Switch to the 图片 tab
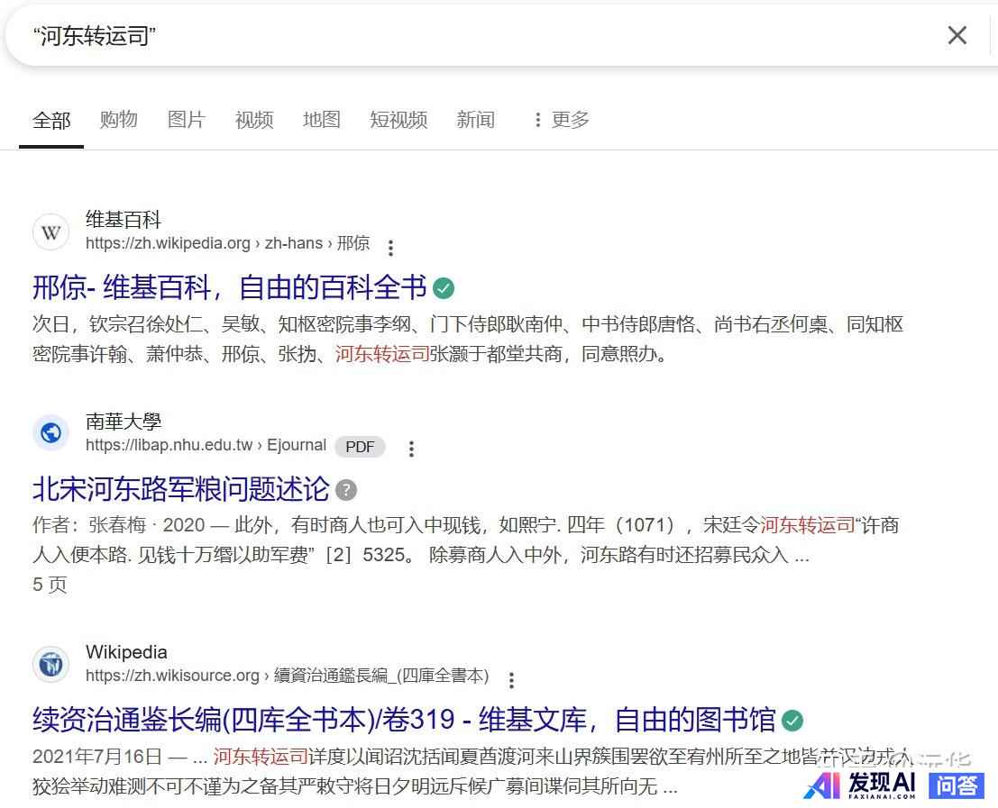Screen dimensions: 998x808 pyautogui.click(x=186, y=120)
